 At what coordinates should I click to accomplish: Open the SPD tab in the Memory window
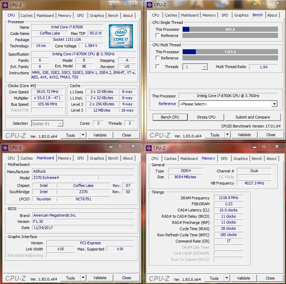coord(224,159)
